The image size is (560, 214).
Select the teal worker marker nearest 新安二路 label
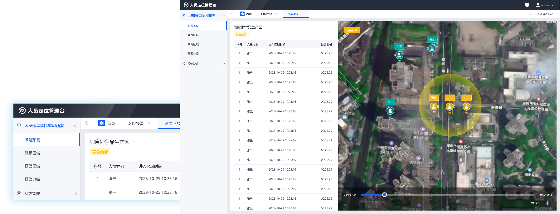click(432, 48)
